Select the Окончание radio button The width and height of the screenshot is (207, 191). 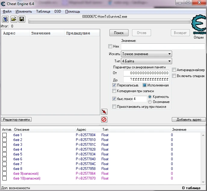[150, 102]
